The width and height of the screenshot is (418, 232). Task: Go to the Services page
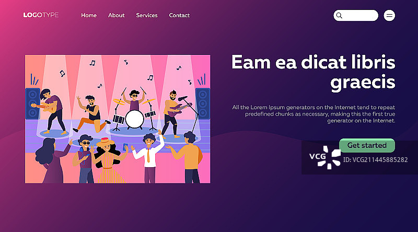click(147, 16)
